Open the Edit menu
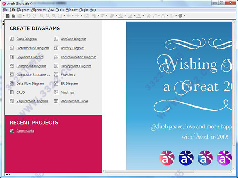This screenshot has width=238, height=178. 12,10
